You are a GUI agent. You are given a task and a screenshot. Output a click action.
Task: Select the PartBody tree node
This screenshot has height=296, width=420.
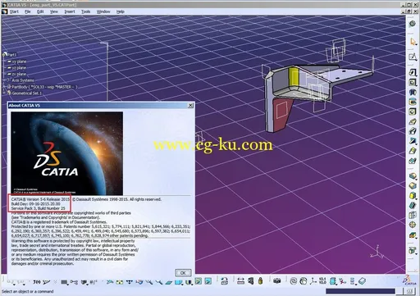tap(44, 87)
